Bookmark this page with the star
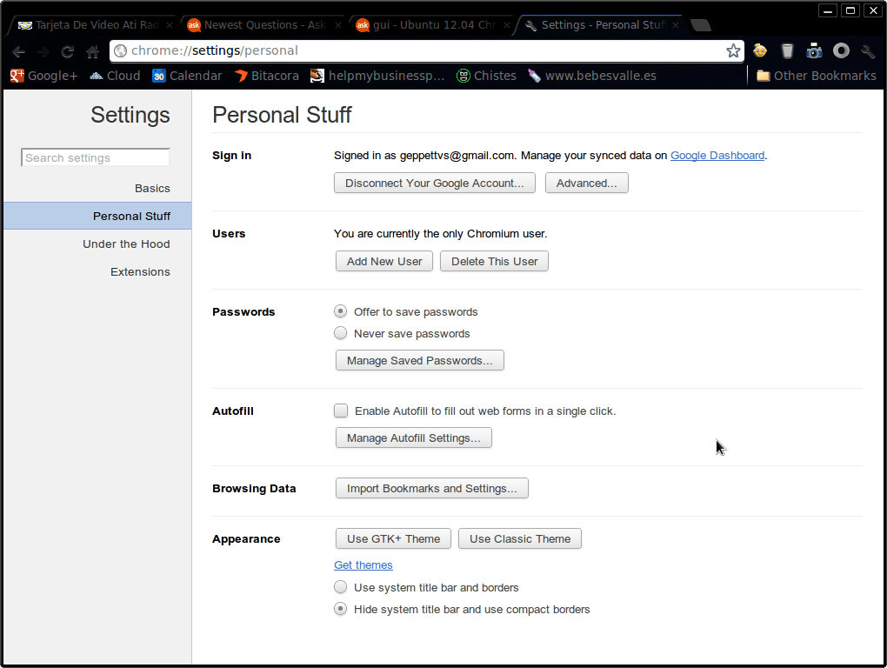This screenshot has width=887, height=668. point(733,51)
